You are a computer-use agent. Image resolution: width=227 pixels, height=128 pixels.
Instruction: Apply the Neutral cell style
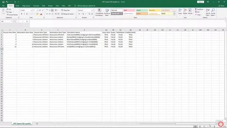pos(155,10)
